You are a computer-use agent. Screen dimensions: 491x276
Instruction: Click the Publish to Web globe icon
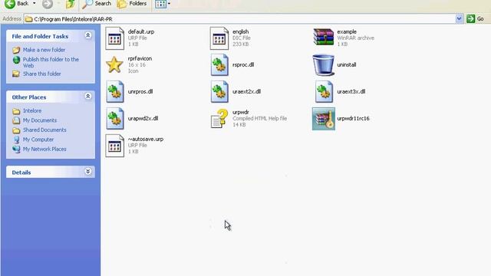(16, 60)
